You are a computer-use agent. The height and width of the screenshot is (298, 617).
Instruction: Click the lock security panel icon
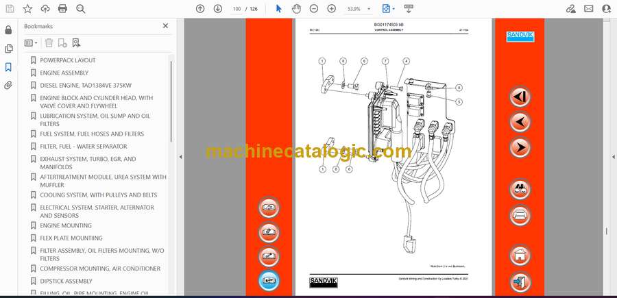(x=8, y=30)
